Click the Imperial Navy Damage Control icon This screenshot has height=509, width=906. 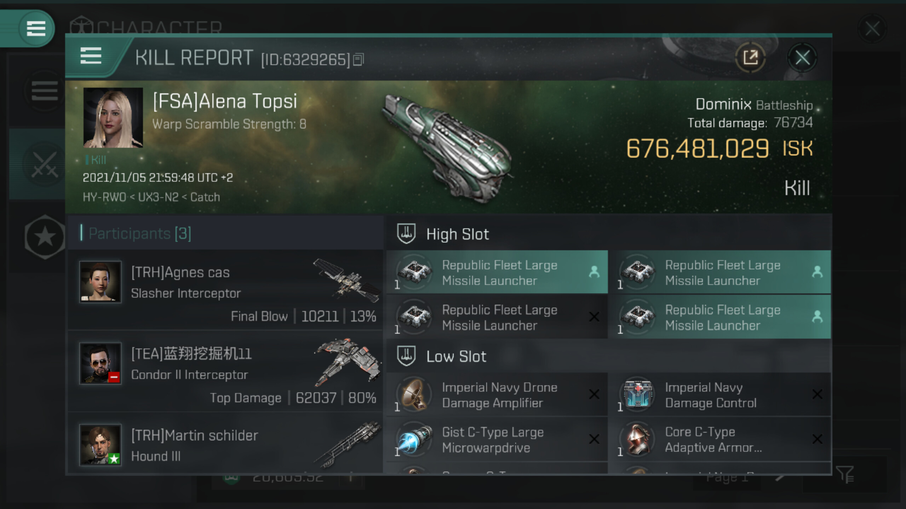638,394
